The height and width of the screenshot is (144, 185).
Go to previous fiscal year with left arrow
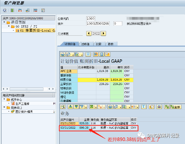tap(89, 33)
